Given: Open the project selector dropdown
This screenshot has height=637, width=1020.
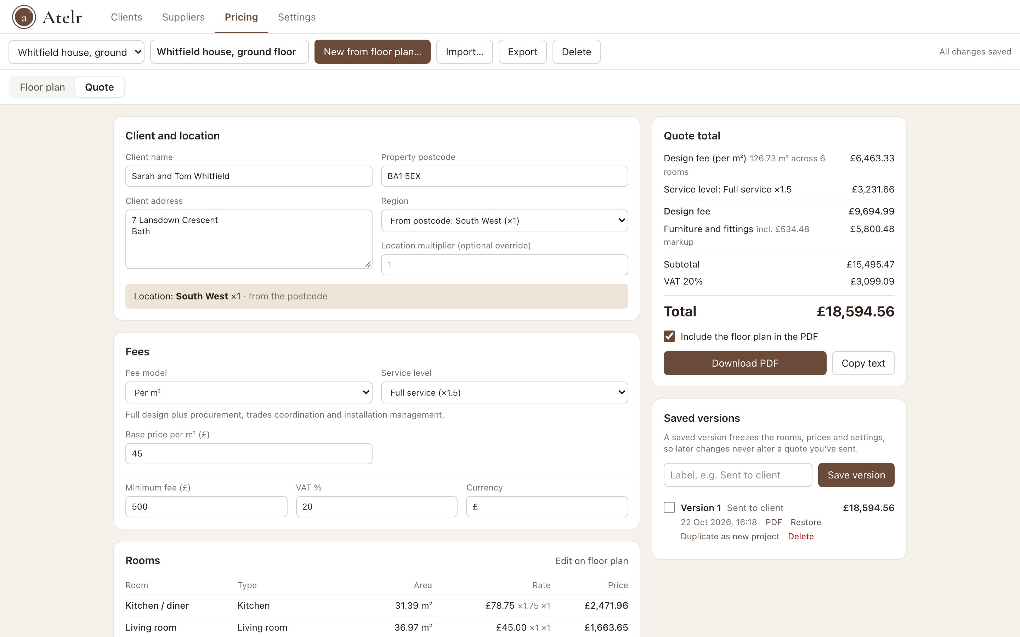Looking at the screenshot, I should [77, 52].
